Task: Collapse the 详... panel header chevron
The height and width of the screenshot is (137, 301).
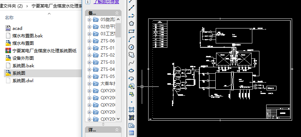Action: click(x=117, y=130)
